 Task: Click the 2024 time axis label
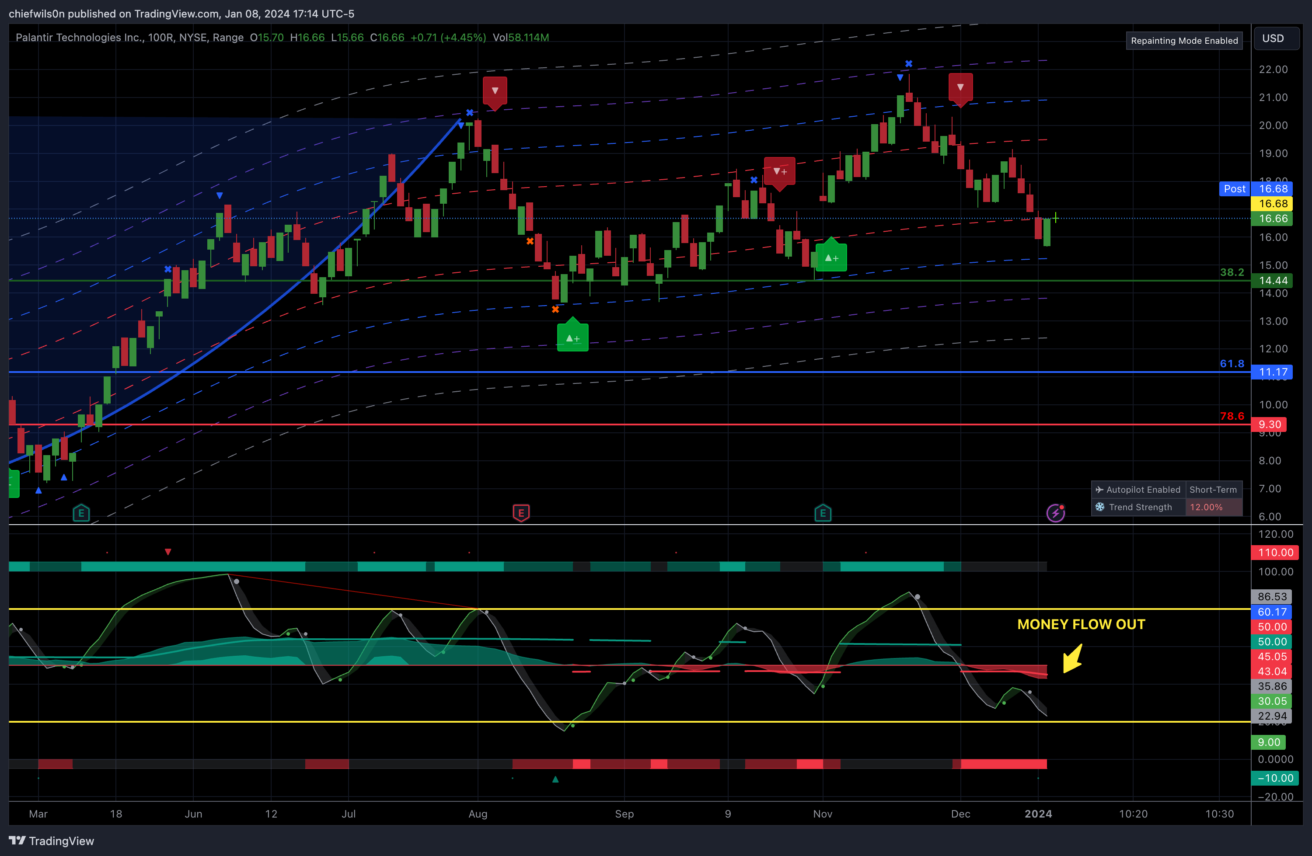pos(1038,814)
